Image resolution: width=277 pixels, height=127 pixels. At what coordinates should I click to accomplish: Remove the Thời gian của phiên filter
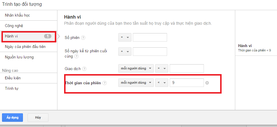[207, 83]
